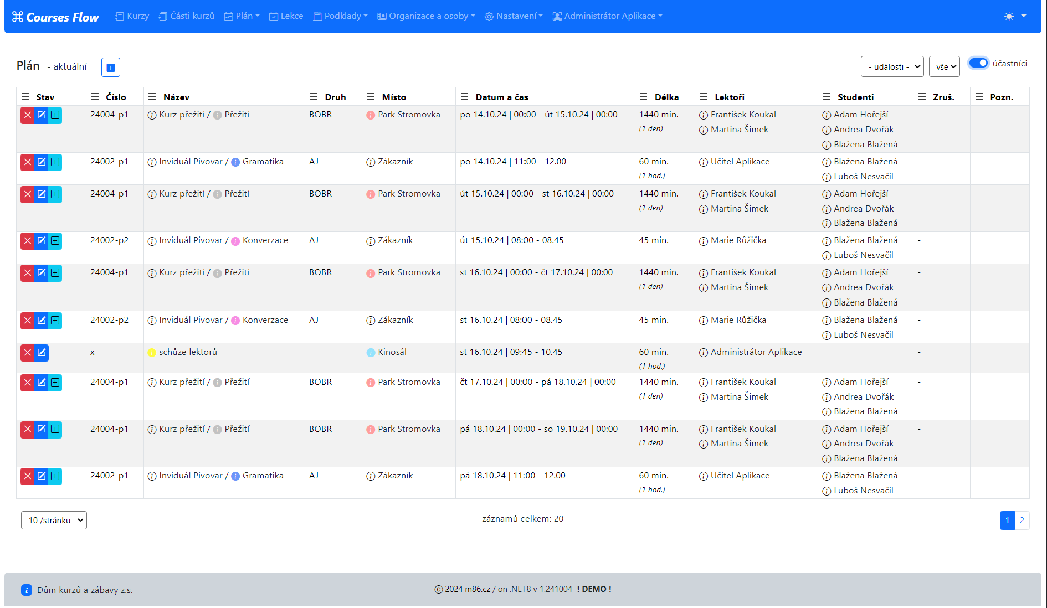Go to page 2 of results

coord(1022,520)
